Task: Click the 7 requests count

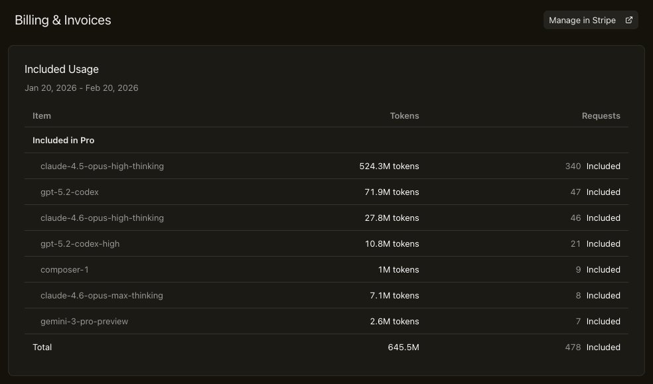Action: [x=578, y=321]
